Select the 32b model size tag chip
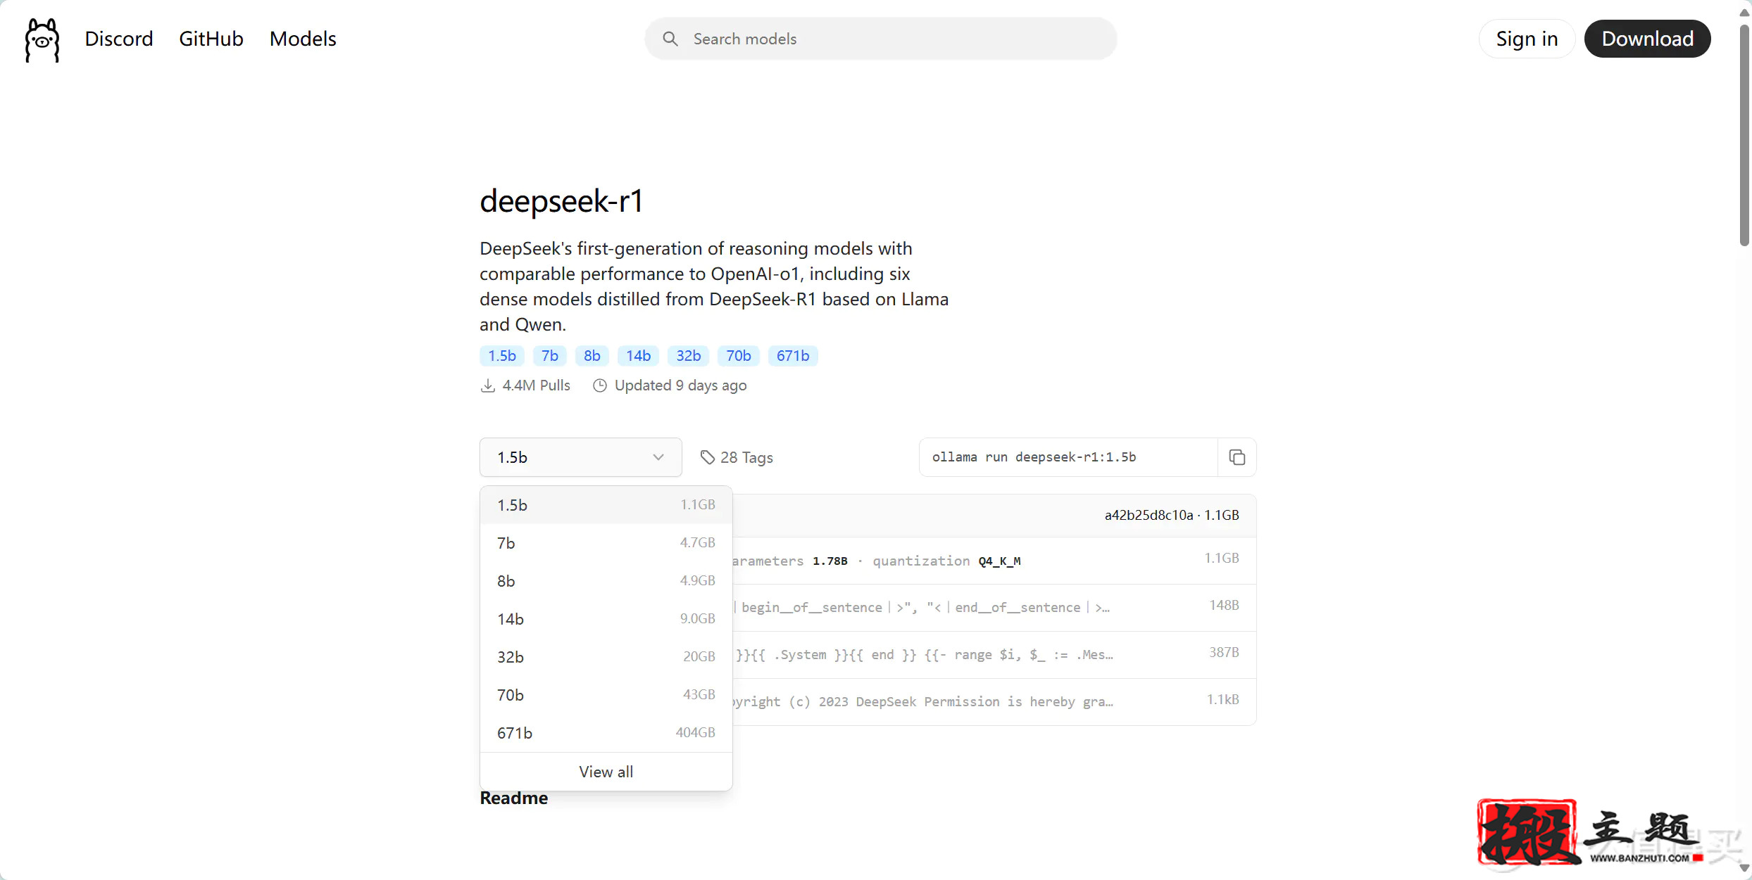This screenshot has width=1752, height=880. [x=688, y=356]
